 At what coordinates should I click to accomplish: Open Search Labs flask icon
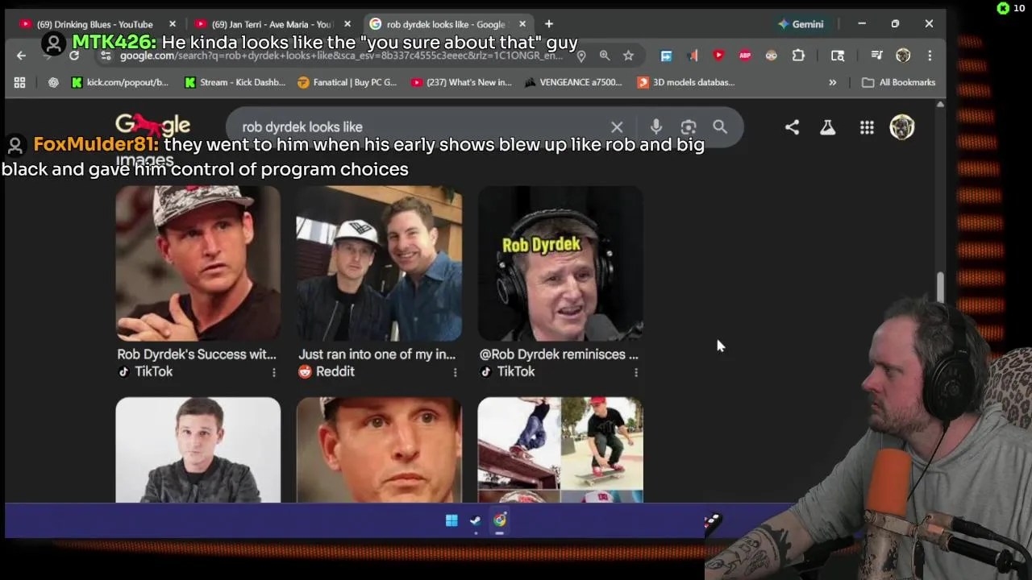tap(828, 127)
